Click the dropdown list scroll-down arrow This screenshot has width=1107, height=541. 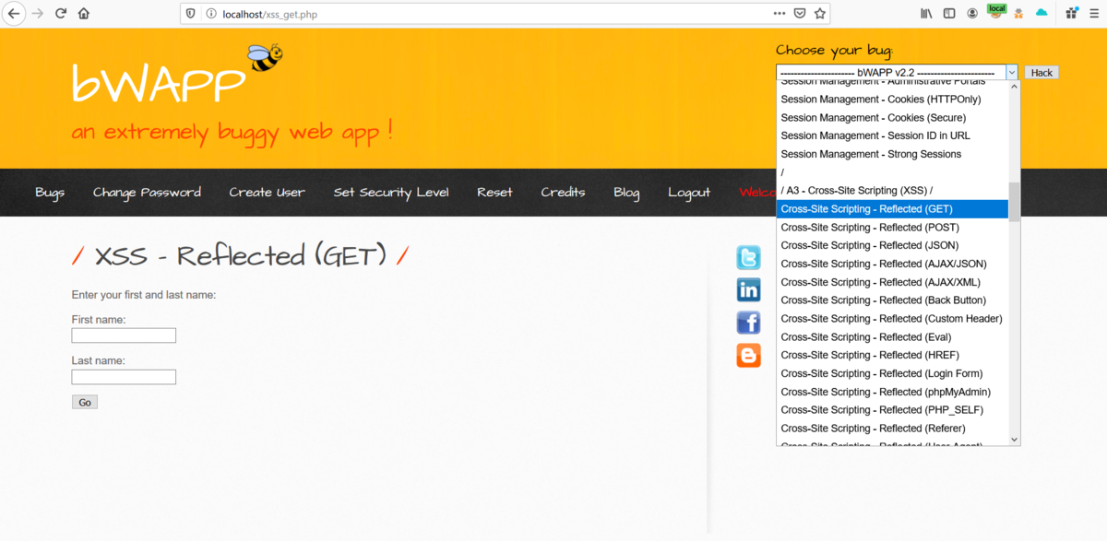[1015, 440]
